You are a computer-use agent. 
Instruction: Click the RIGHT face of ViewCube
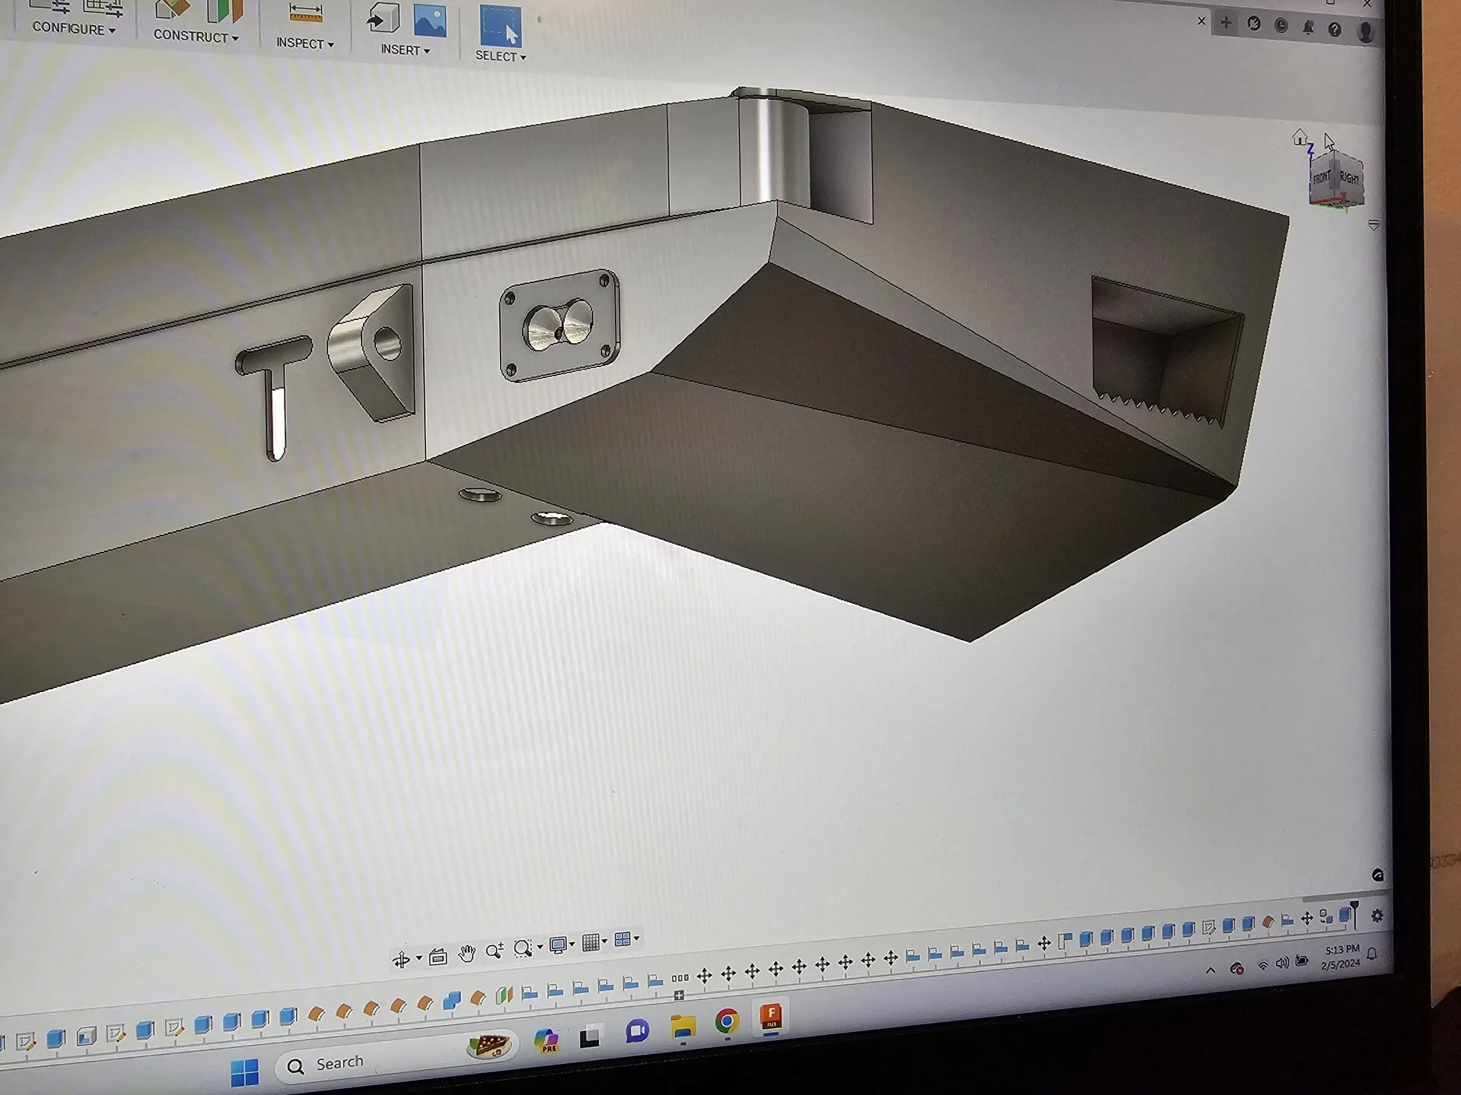[1348, 179]
